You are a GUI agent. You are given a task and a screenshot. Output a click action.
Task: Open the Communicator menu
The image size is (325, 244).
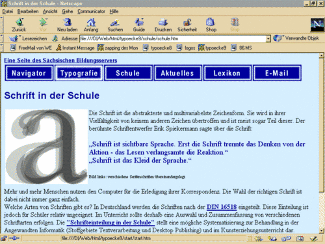[x=91, y=11]
